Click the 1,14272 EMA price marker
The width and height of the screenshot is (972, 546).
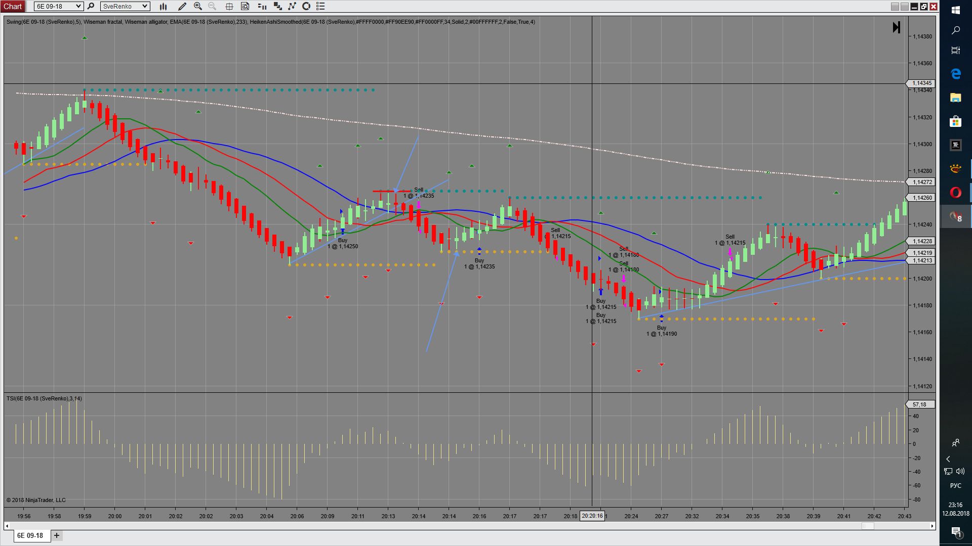(921, 182)
